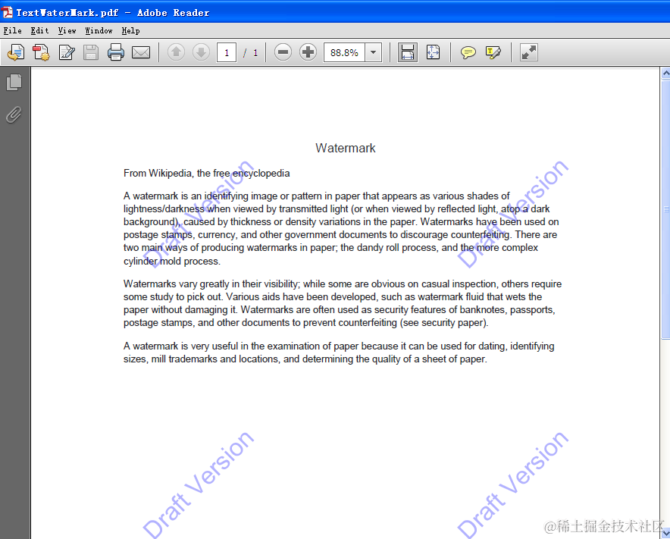Open the Edit menu
Image resolution: width=670 pixels, height=539 pixels.
click(x=39, y=31)
